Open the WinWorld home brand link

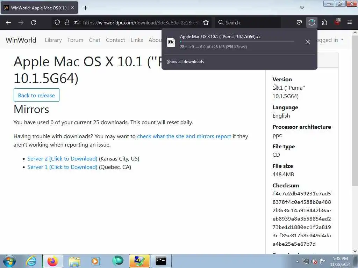pyautogui.click(x=21, y=40)
